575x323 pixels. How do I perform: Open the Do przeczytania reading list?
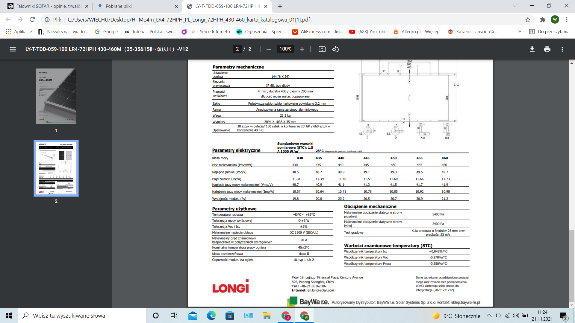[x=550, y=32]
